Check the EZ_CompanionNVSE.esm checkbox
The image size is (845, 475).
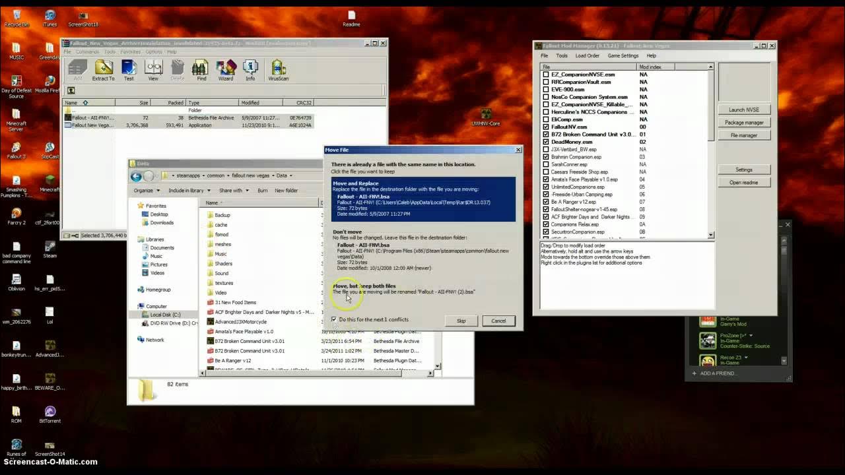tap(546, 75)
